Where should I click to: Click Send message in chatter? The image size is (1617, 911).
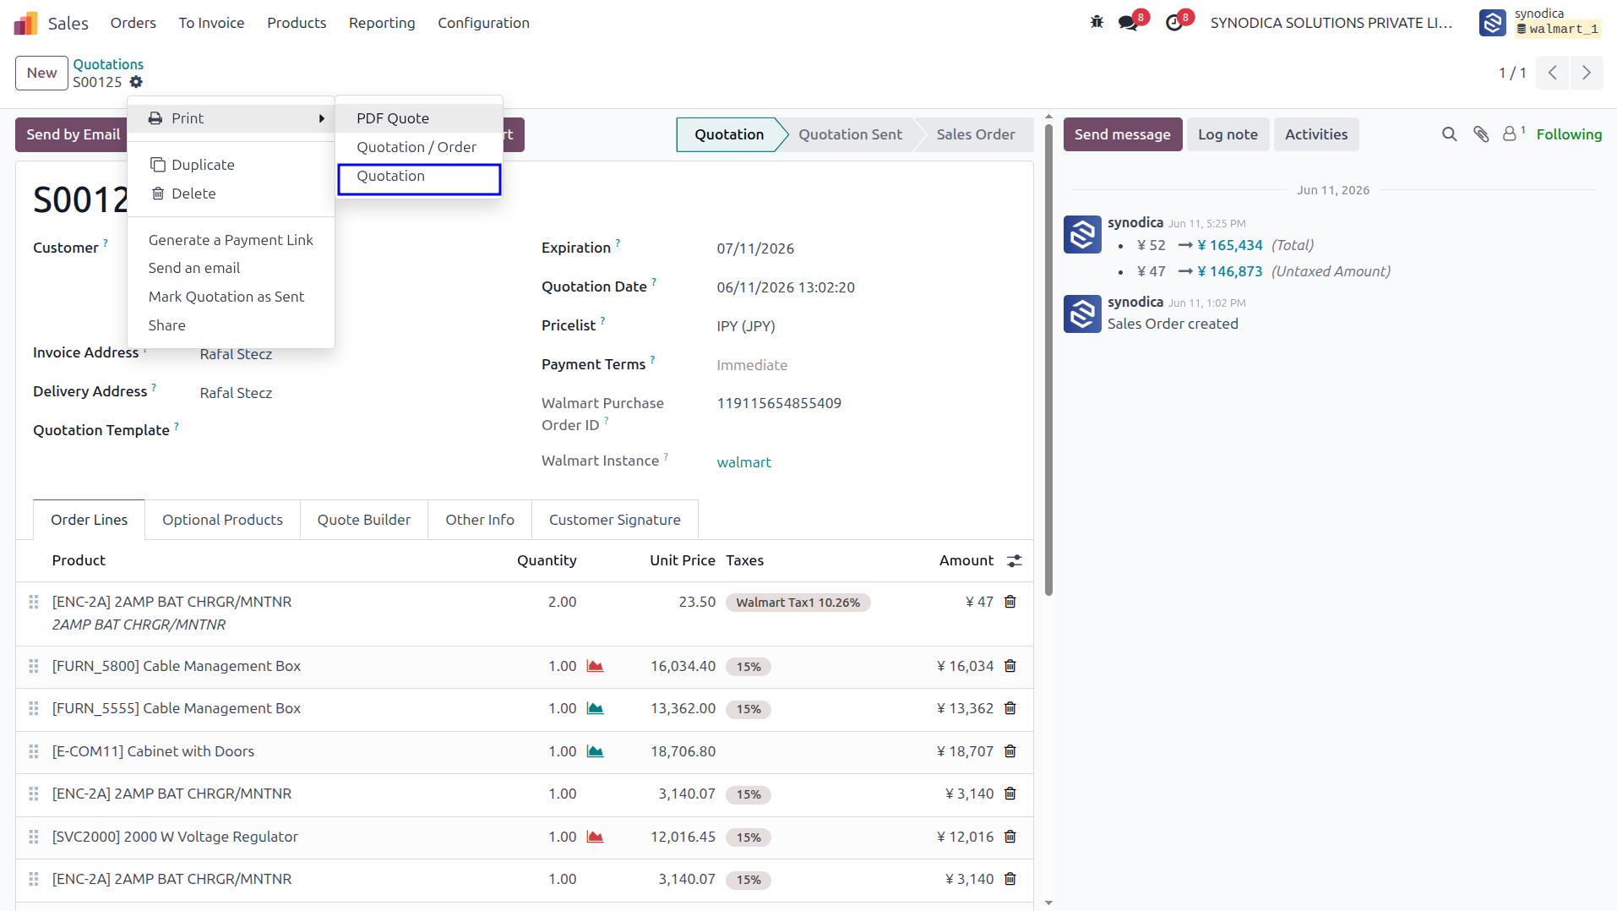coord(1123,134)
